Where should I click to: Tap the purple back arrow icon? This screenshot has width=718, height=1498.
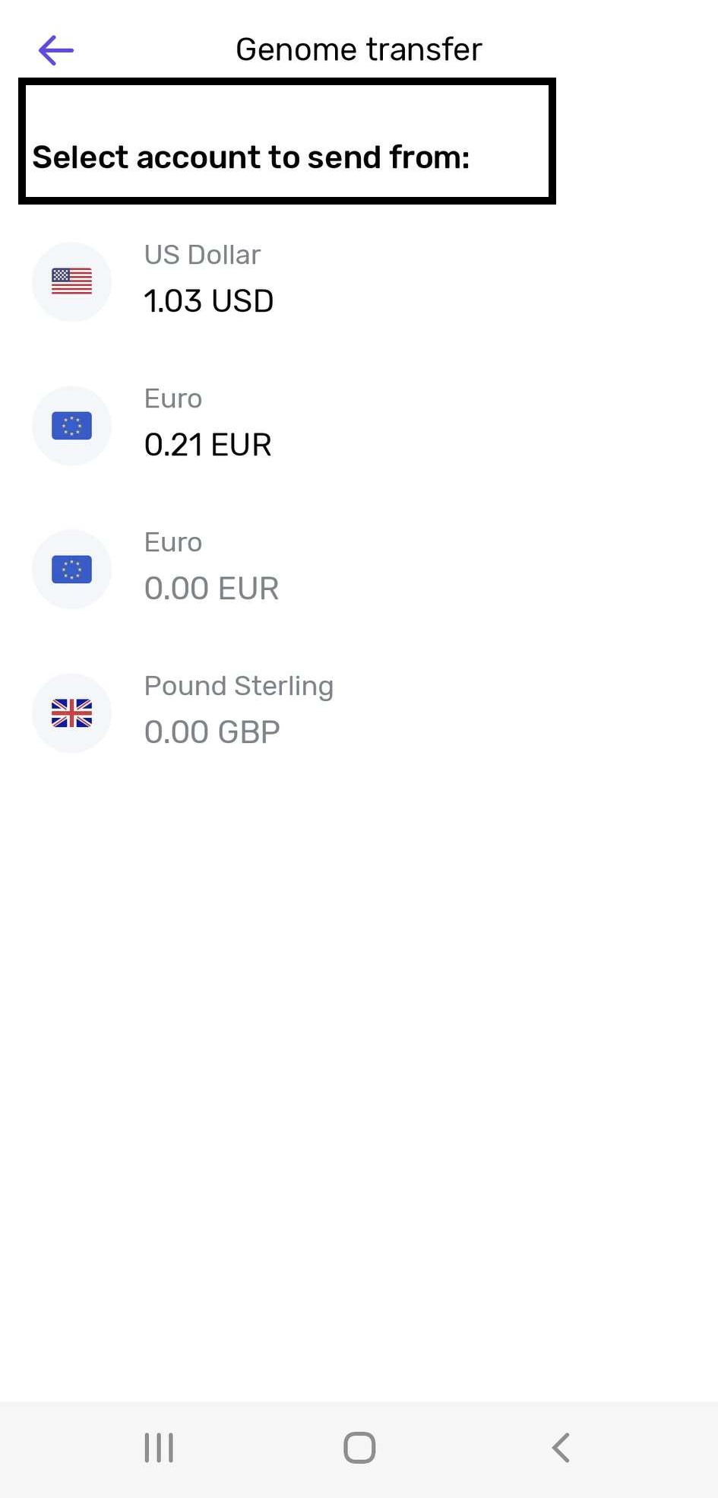pyautogui.click(x=56, y=50)
